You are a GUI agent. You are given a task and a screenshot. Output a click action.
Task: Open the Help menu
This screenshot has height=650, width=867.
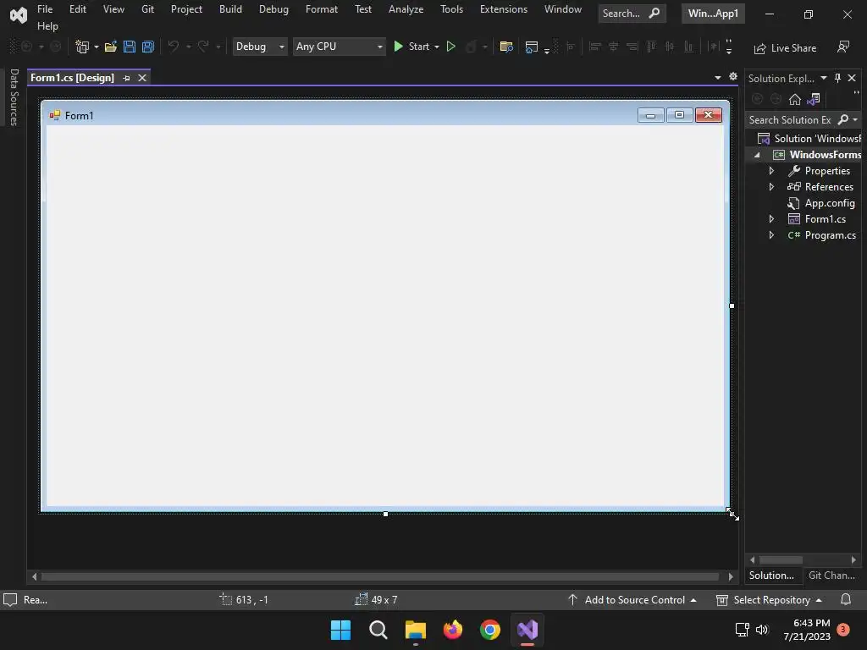click(x=47, y=26)
